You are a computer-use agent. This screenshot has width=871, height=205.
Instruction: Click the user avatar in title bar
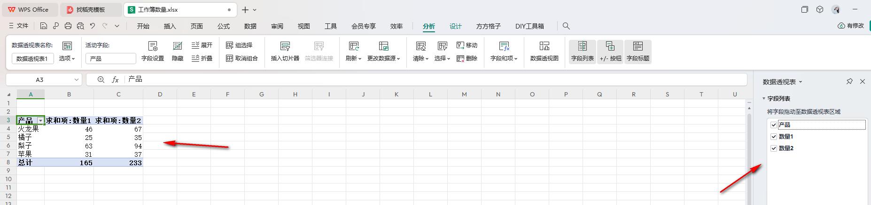[x=836, y=9]
